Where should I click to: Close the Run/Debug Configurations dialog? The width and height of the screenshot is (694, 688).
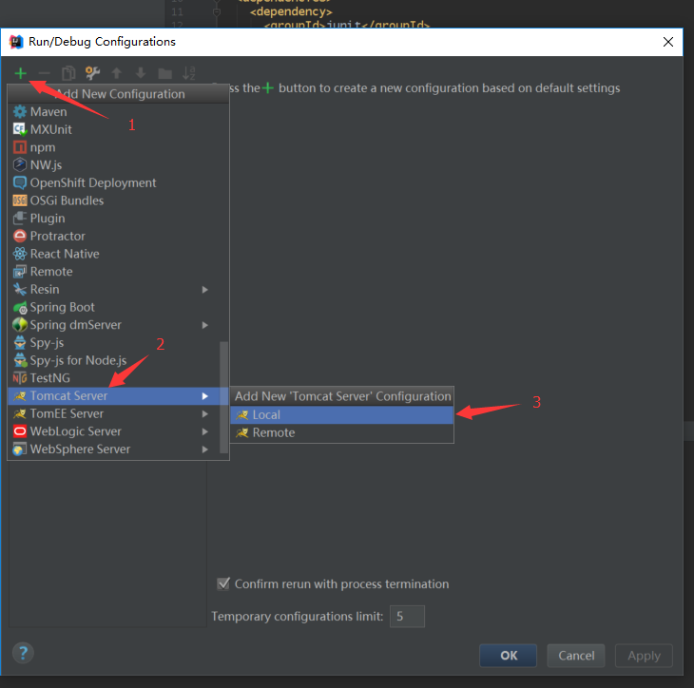point(668,42)
